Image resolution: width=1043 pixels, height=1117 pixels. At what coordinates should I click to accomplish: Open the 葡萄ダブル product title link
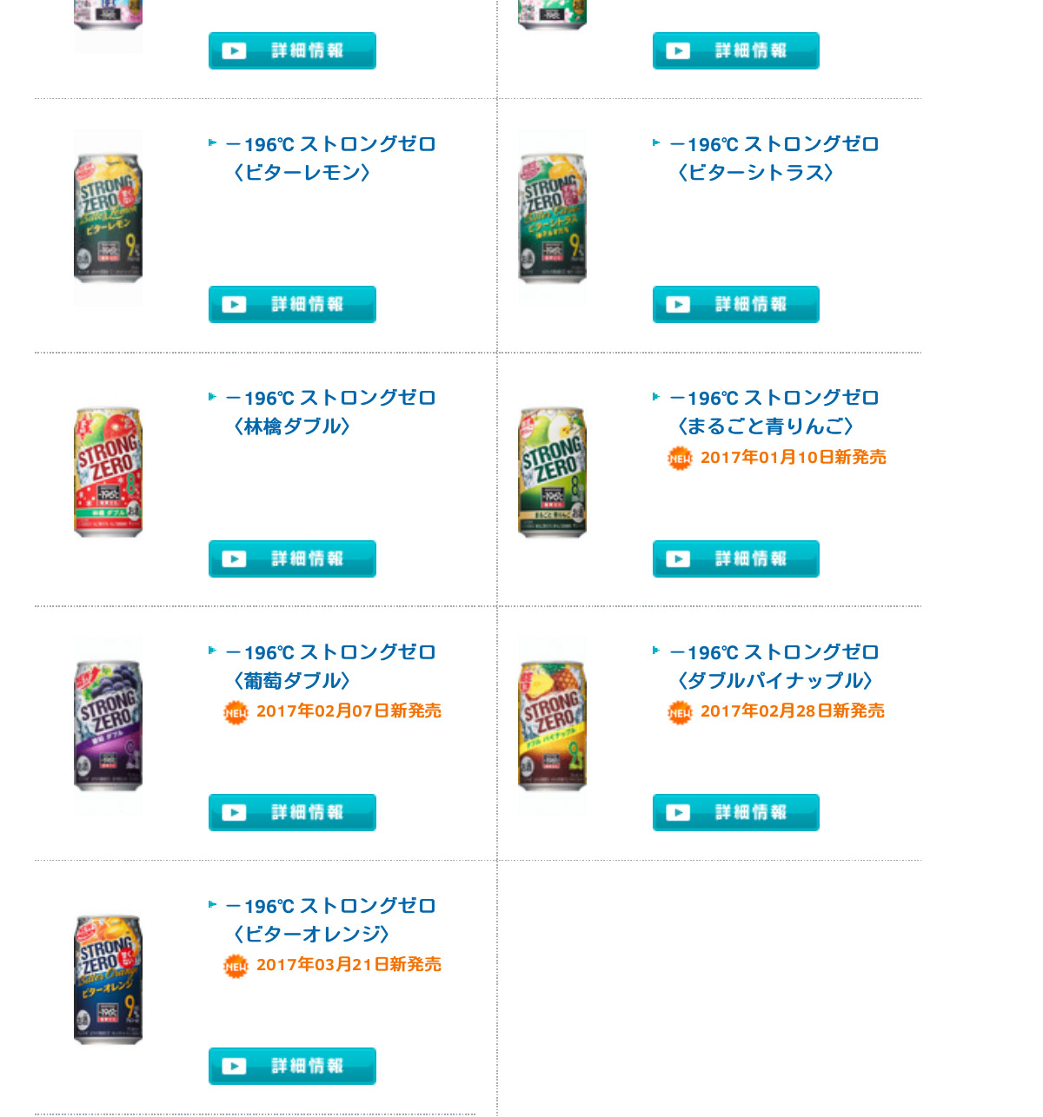(x=330, y=666)
